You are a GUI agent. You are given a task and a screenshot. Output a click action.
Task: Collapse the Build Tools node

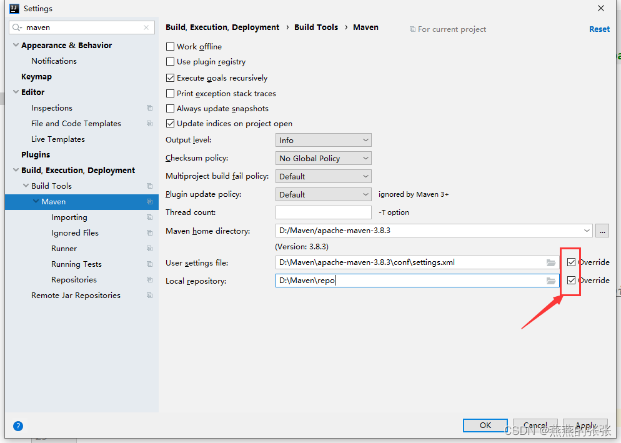pyautogui.click(x=26, y=186)
